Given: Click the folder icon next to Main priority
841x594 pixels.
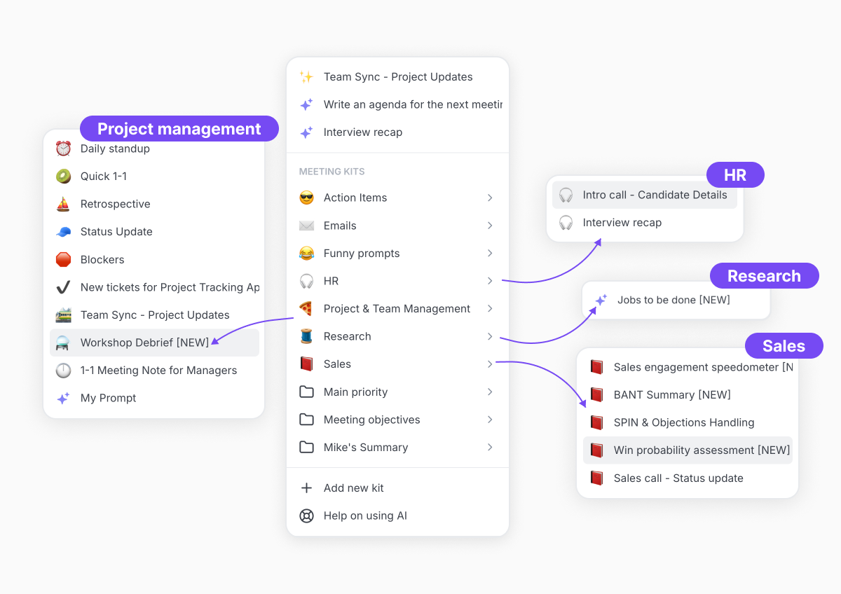Looking at the screenshot, I should 306,392.
